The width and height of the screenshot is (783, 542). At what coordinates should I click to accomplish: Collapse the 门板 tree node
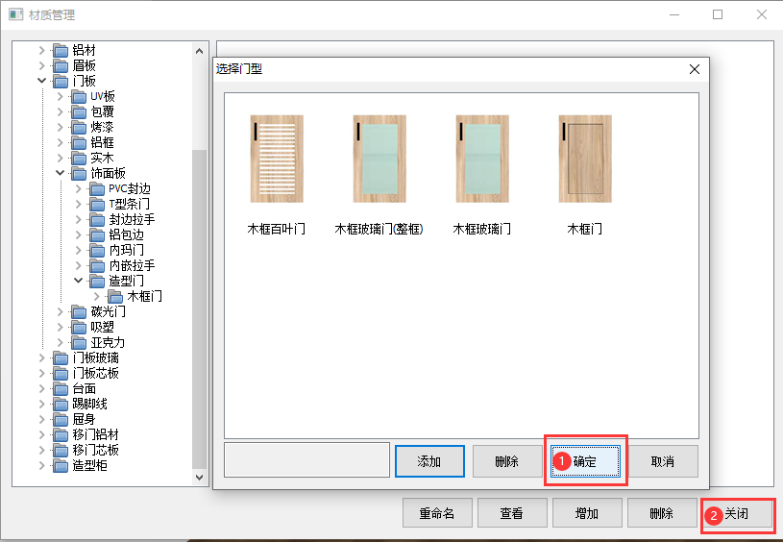[x=42, y=81]
